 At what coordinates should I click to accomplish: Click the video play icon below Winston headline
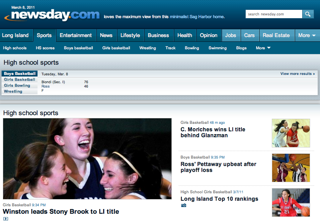[x=6, y=219]
